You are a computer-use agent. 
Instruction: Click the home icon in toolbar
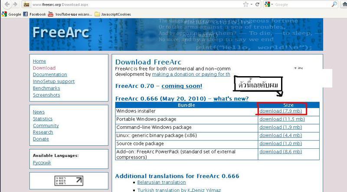[x=344, y=4]
